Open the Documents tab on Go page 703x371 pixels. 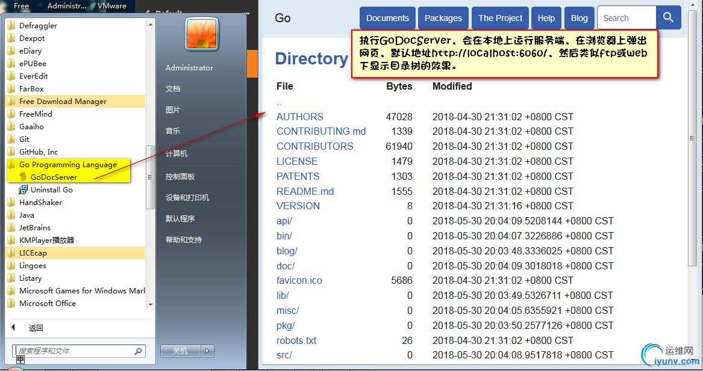387,18
